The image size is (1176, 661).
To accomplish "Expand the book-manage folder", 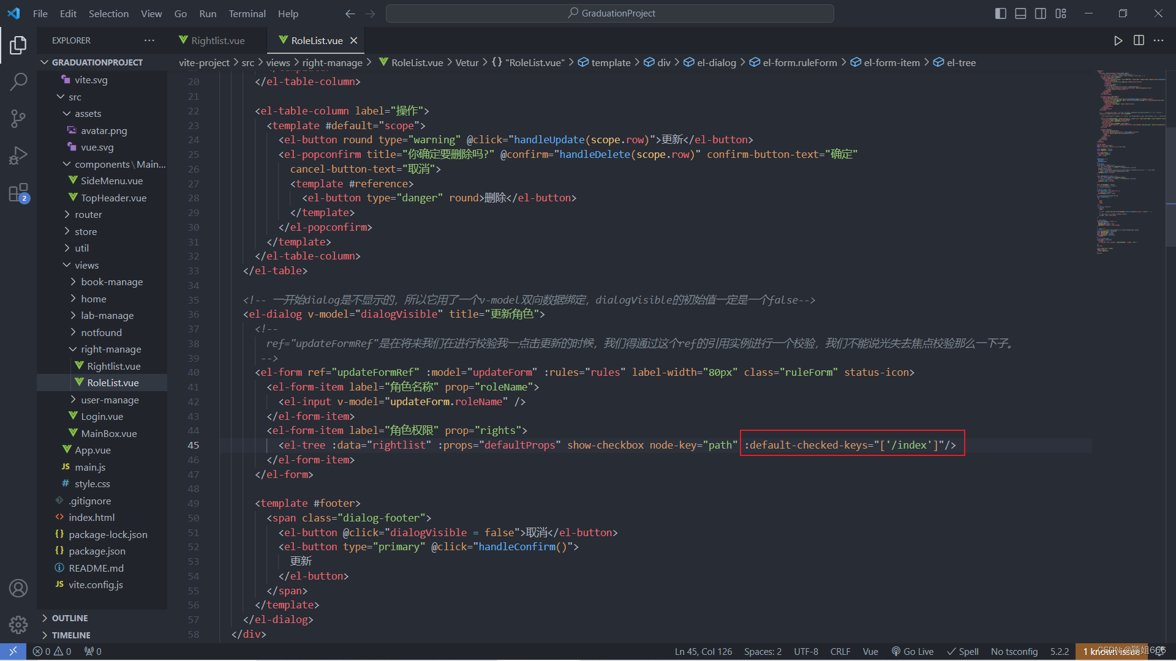I will tap(111, 282).
